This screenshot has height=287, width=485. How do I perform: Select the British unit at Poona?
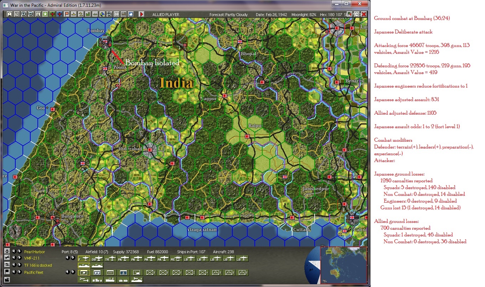[105, 68]
